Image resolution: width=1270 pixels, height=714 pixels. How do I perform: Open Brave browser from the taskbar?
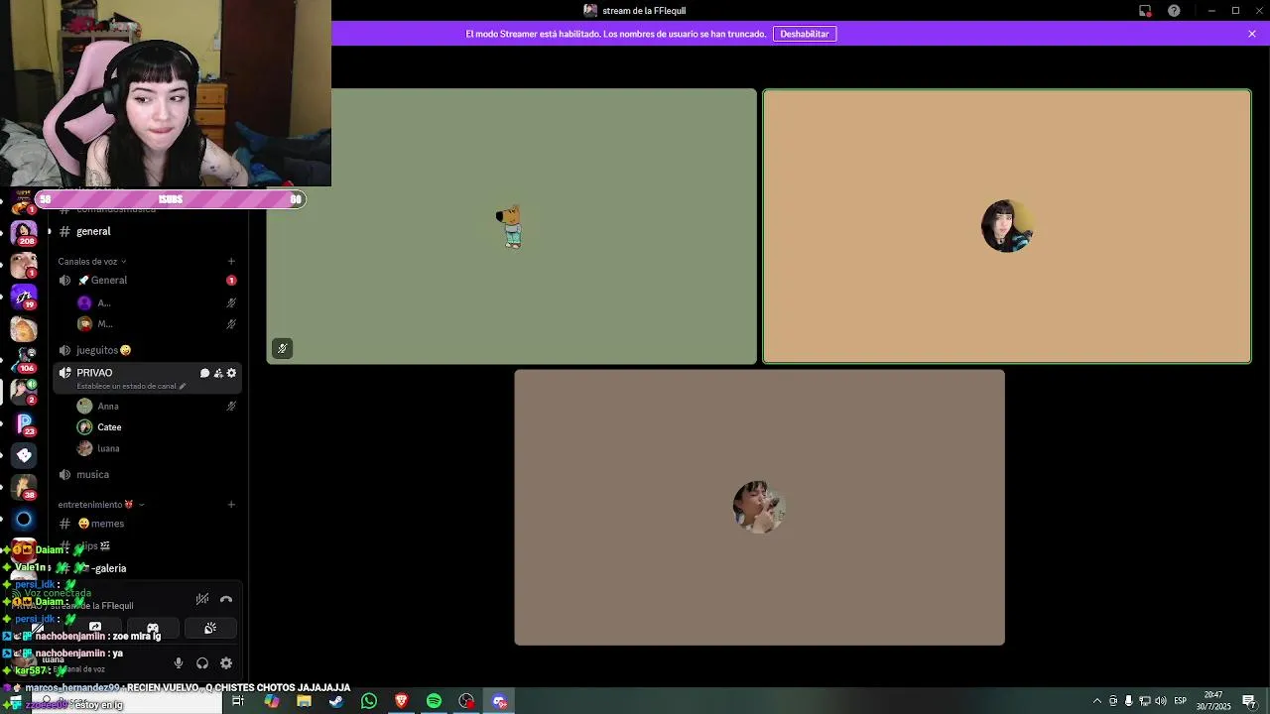402,701
